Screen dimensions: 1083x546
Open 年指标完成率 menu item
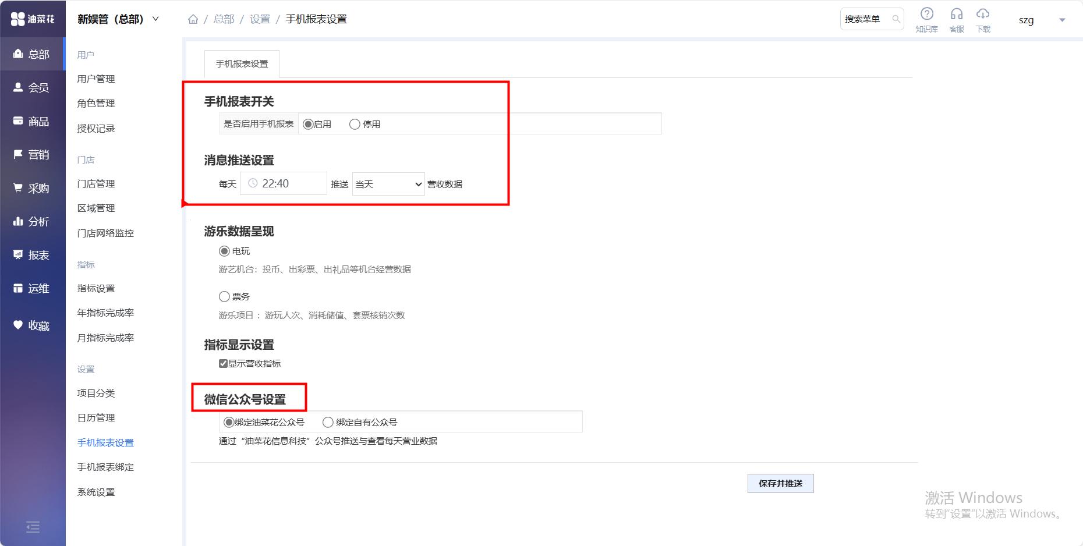click(x=105, y=313)
